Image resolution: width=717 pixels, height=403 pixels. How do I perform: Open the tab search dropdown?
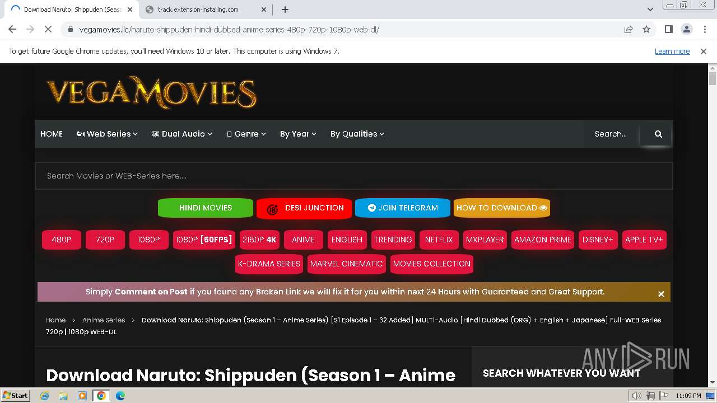pos(650,10)
